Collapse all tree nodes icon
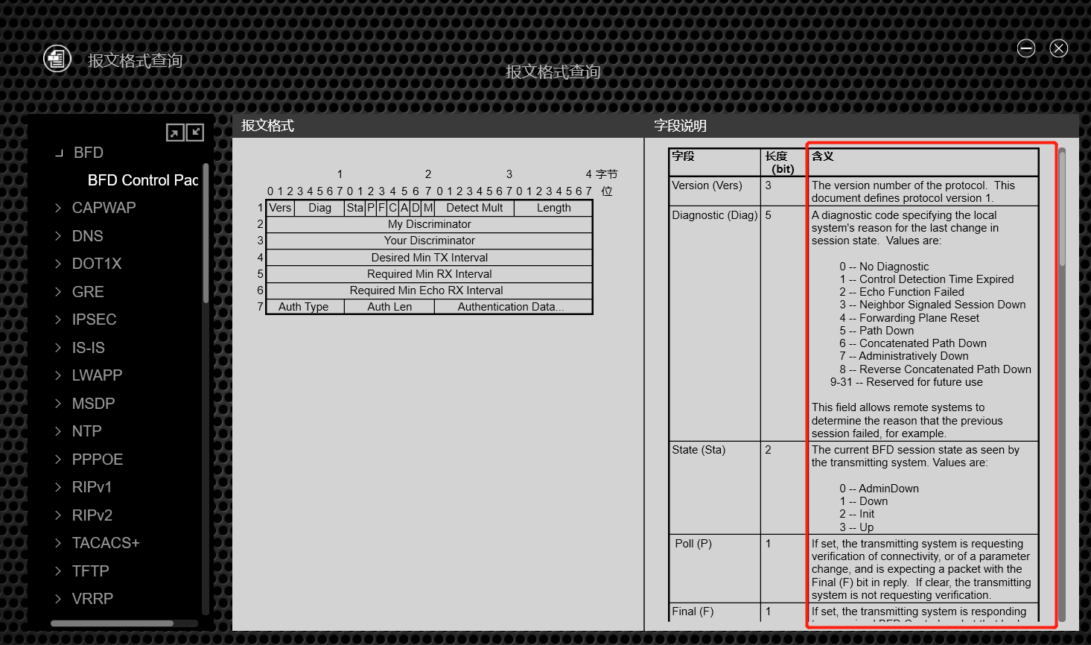Viewport: 1091px width, 645px height. tap(195, 132)
